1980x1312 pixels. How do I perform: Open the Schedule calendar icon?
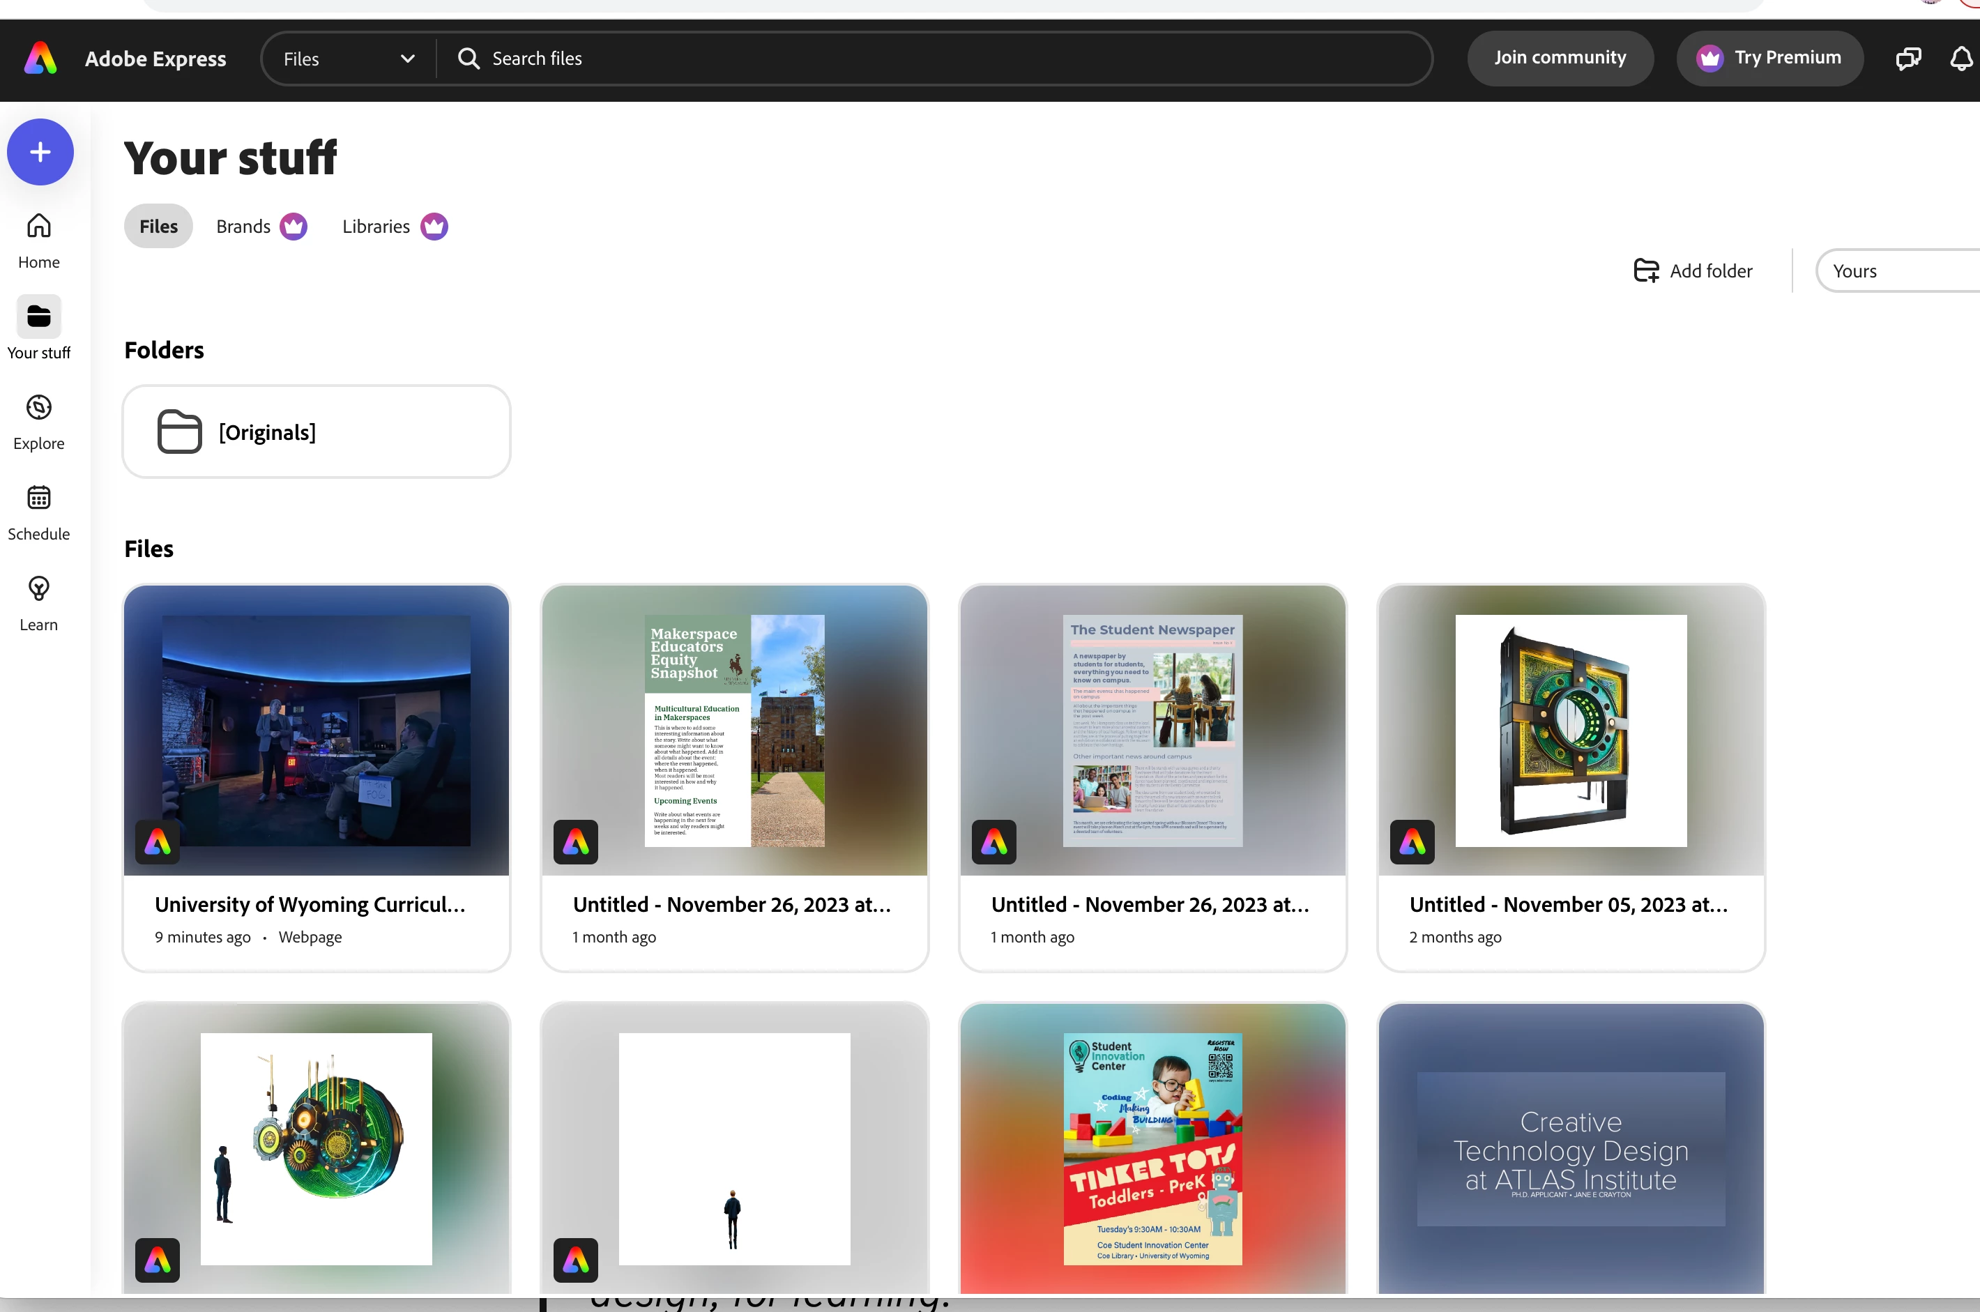pos(38,512)
